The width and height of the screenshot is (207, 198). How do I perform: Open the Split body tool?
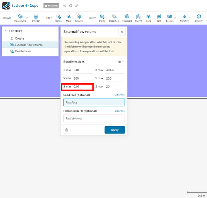pyautogui.click(x=159, y=18)
